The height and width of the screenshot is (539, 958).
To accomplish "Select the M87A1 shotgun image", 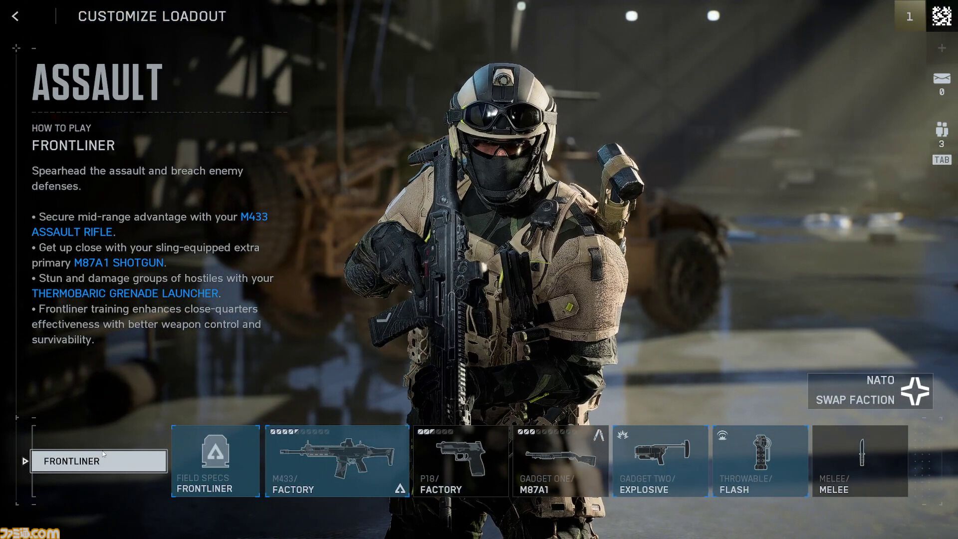I will 560,459.
